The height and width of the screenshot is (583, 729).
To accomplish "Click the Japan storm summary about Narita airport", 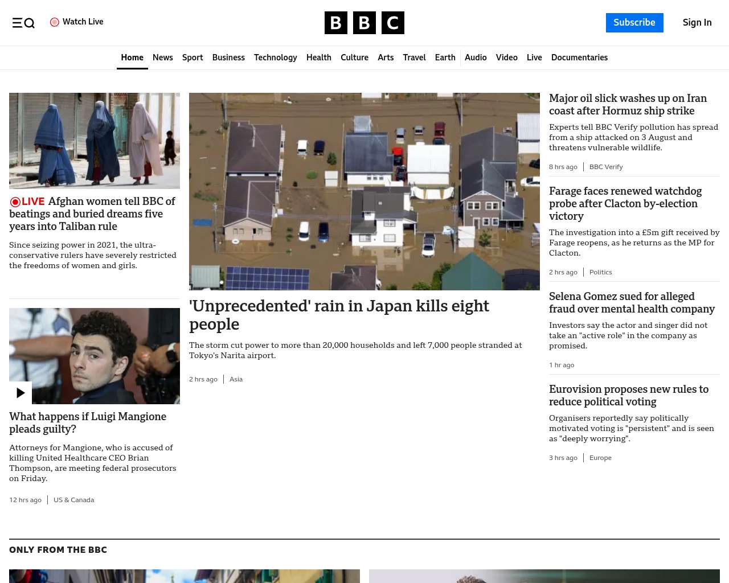I will coord(355,350).
